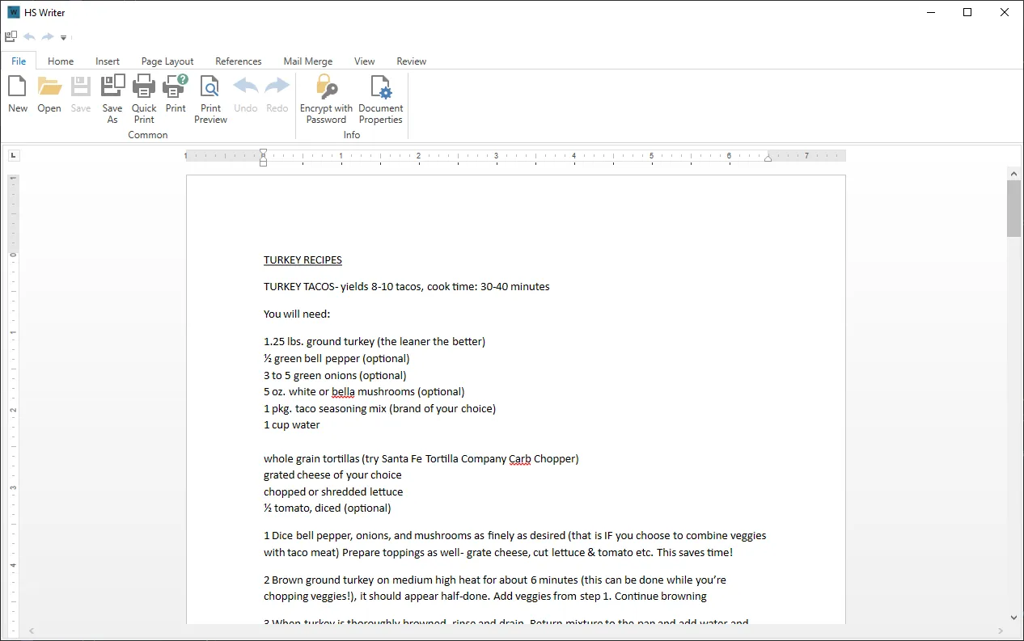Open Document Properties from the Info group
Viewport: 1024px width, 641px height.
coord(380,93)
